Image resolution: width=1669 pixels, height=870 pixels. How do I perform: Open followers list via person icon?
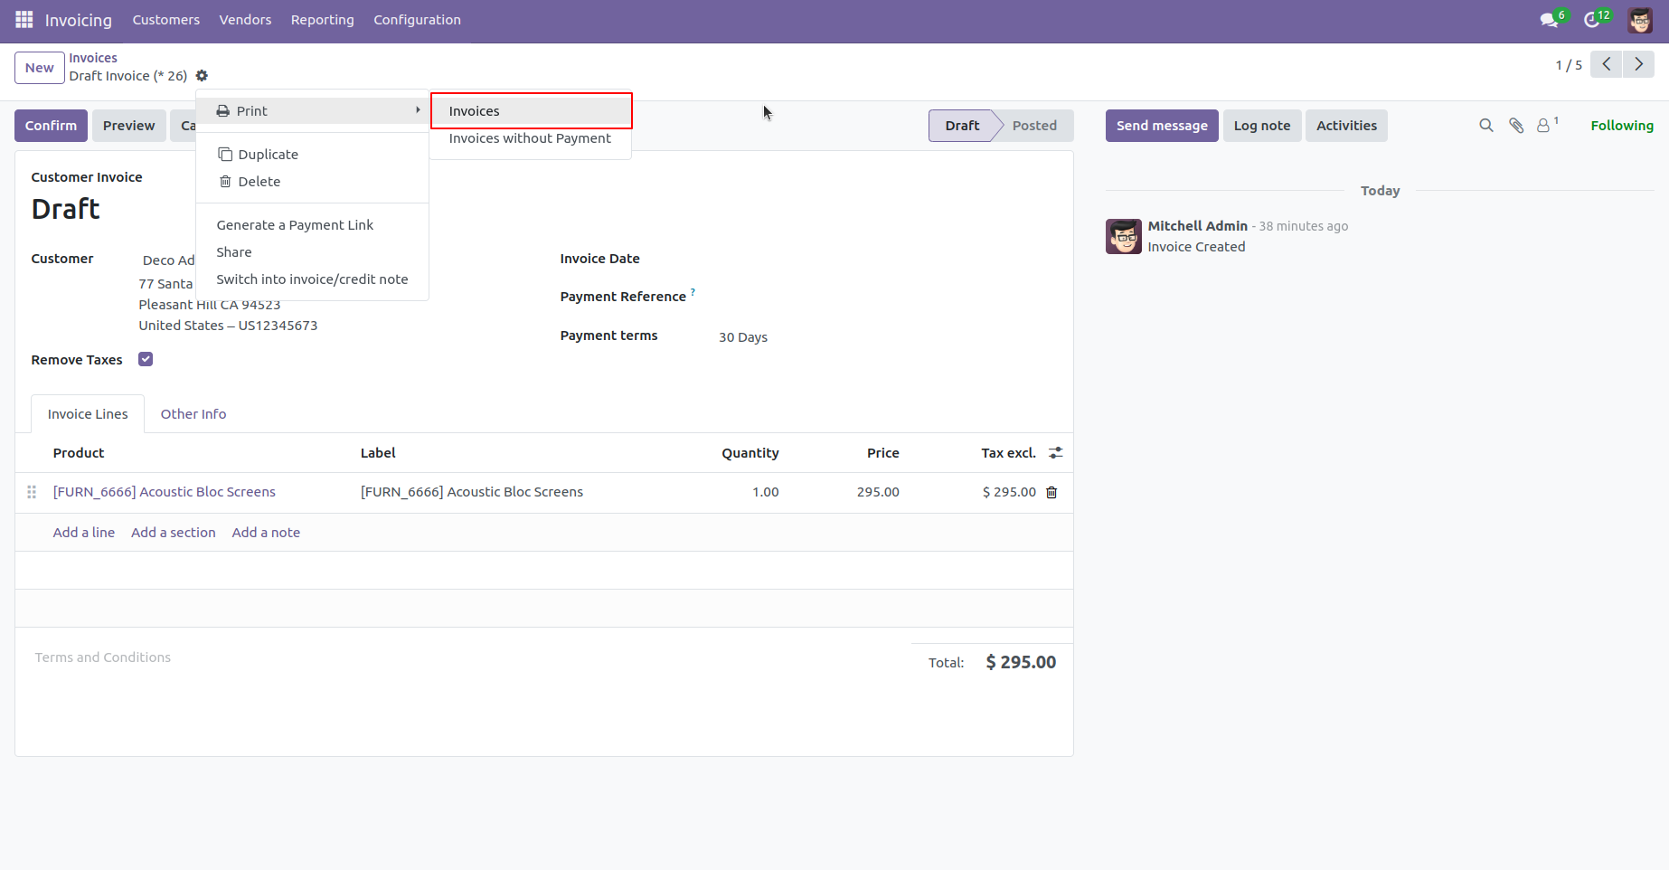tap(1543, 125)
